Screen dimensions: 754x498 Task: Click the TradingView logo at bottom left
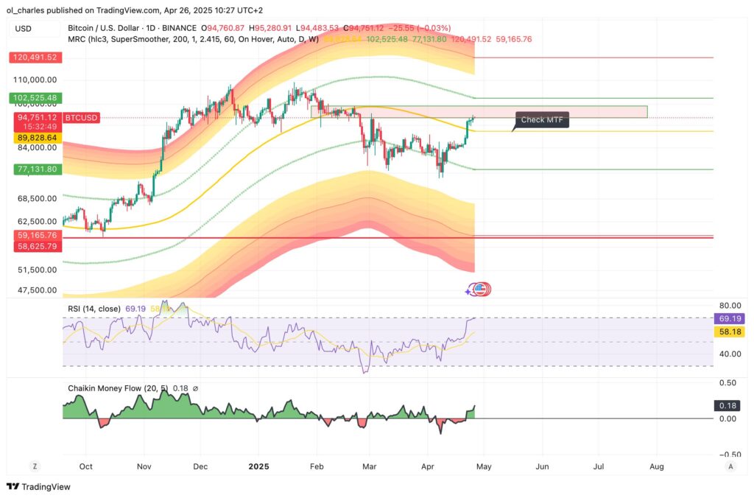38,487
